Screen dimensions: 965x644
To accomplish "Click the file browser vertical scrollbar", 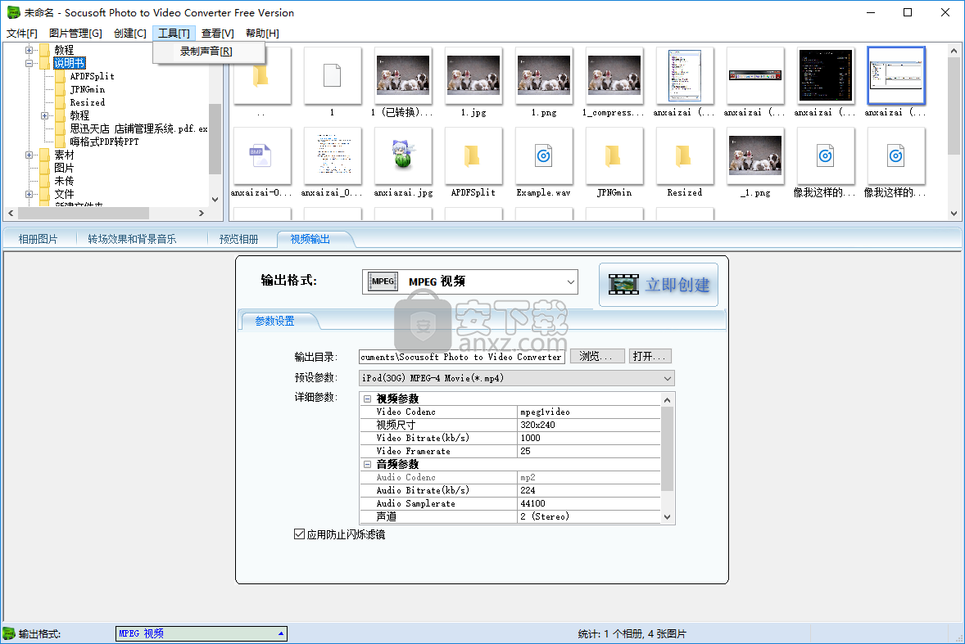I will (x=954, y=132).
